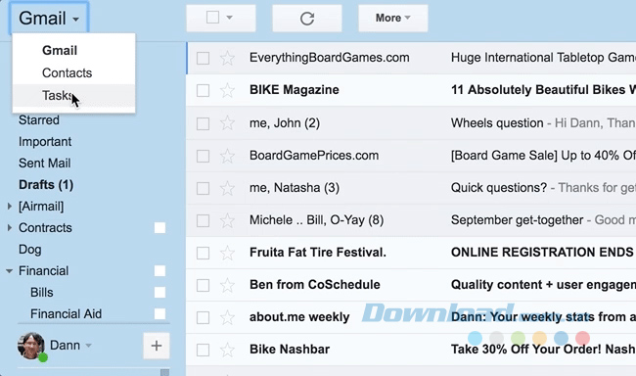Star the Bike Nashbar email
The image size is (636, 376).
tap(227, 350)
